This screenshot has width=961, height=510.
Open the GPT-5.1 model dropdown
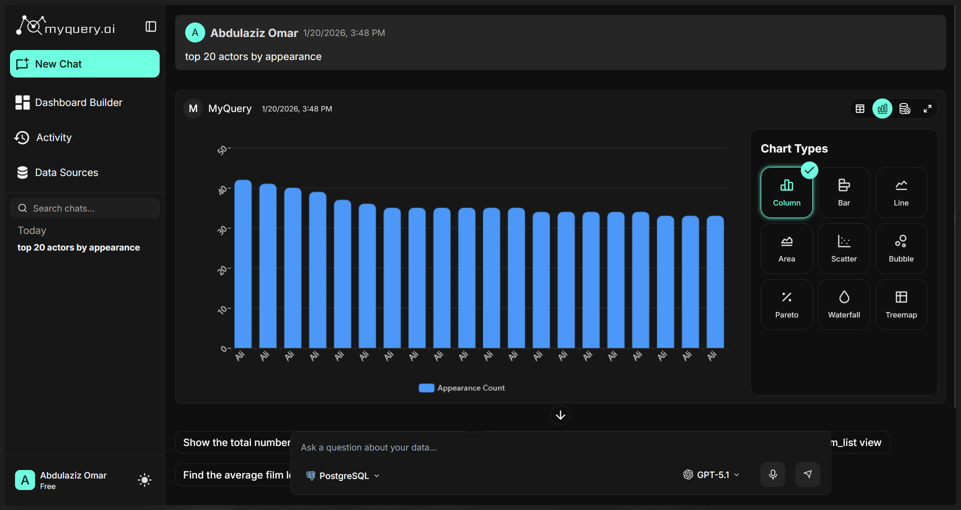(x=711, y=474)
